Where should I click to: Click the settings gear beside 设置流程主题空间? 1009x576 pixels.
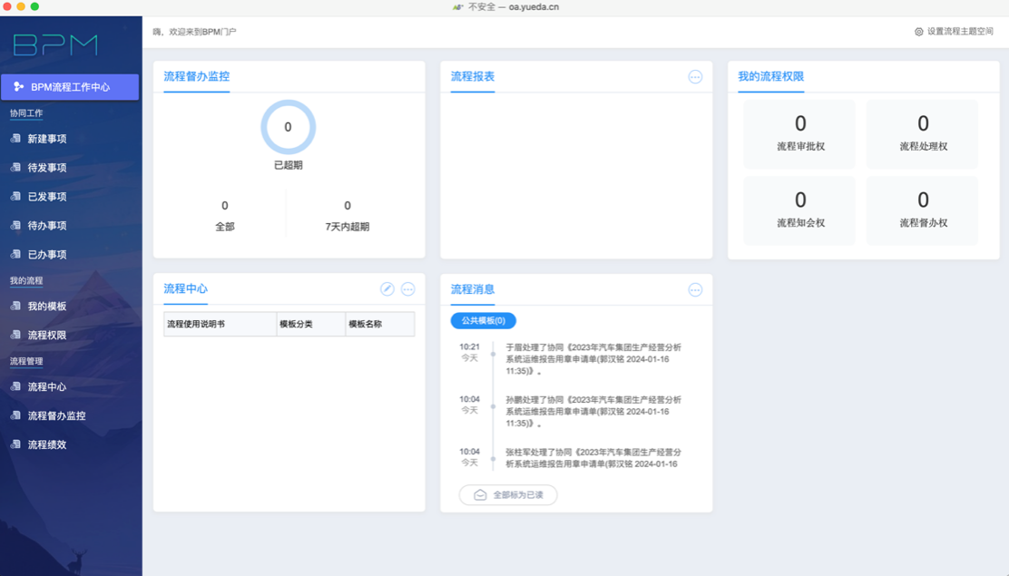[916, 30]
